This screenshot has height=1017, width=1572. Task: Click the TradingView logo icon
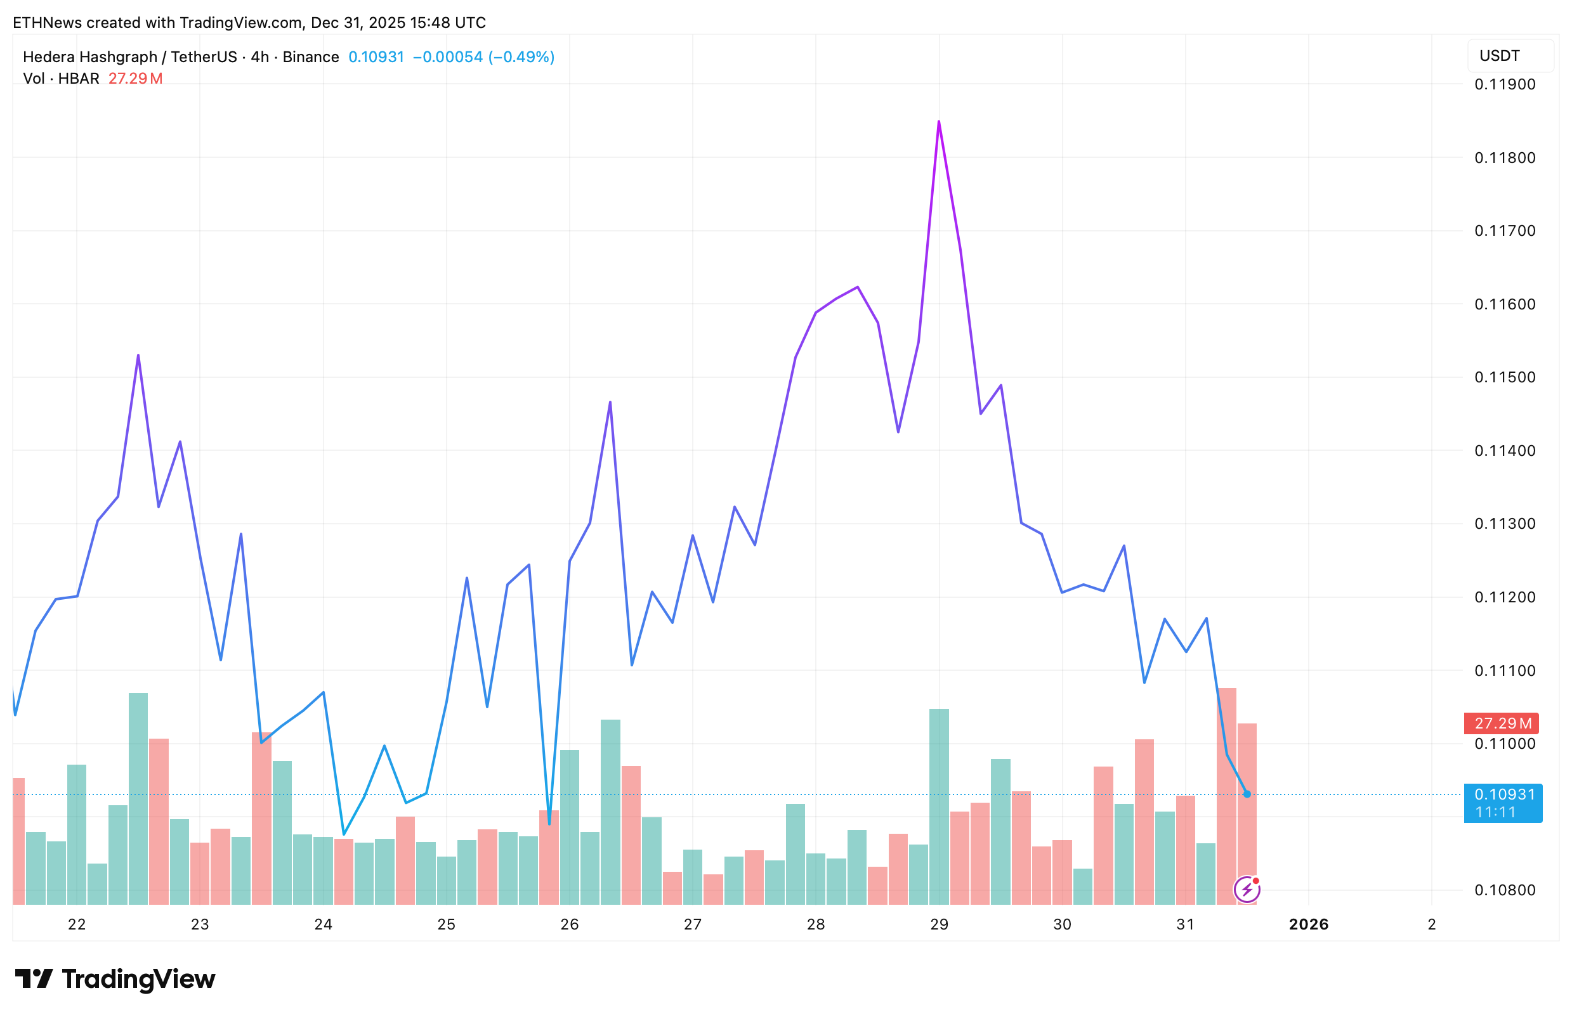click(34, 979)
